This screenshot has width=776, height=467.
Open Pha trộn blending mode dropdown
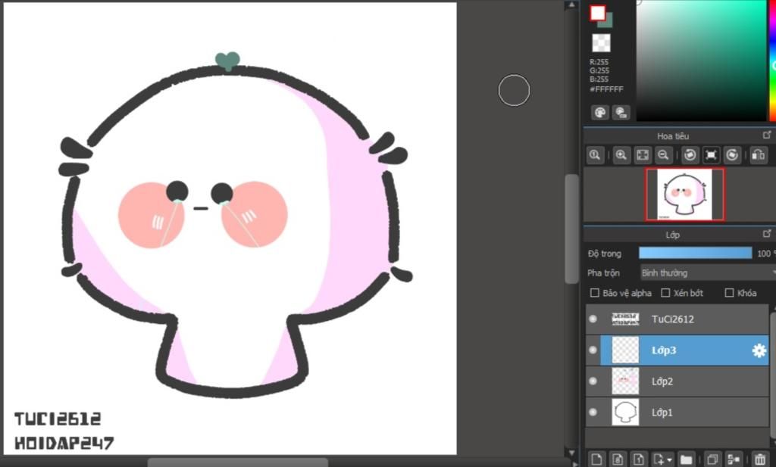point(708,272)
